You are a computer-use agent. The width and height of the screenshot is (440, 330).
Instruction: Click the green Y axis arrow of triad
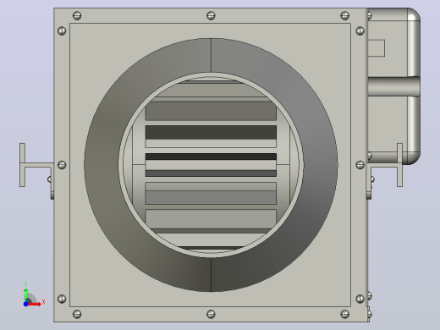(25, 294)
